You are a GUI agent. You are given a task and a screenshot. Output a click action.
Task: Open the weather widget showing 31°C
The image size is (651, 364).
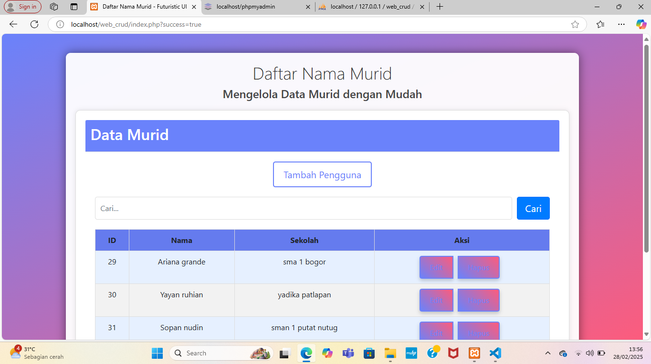tap(37, 353)
